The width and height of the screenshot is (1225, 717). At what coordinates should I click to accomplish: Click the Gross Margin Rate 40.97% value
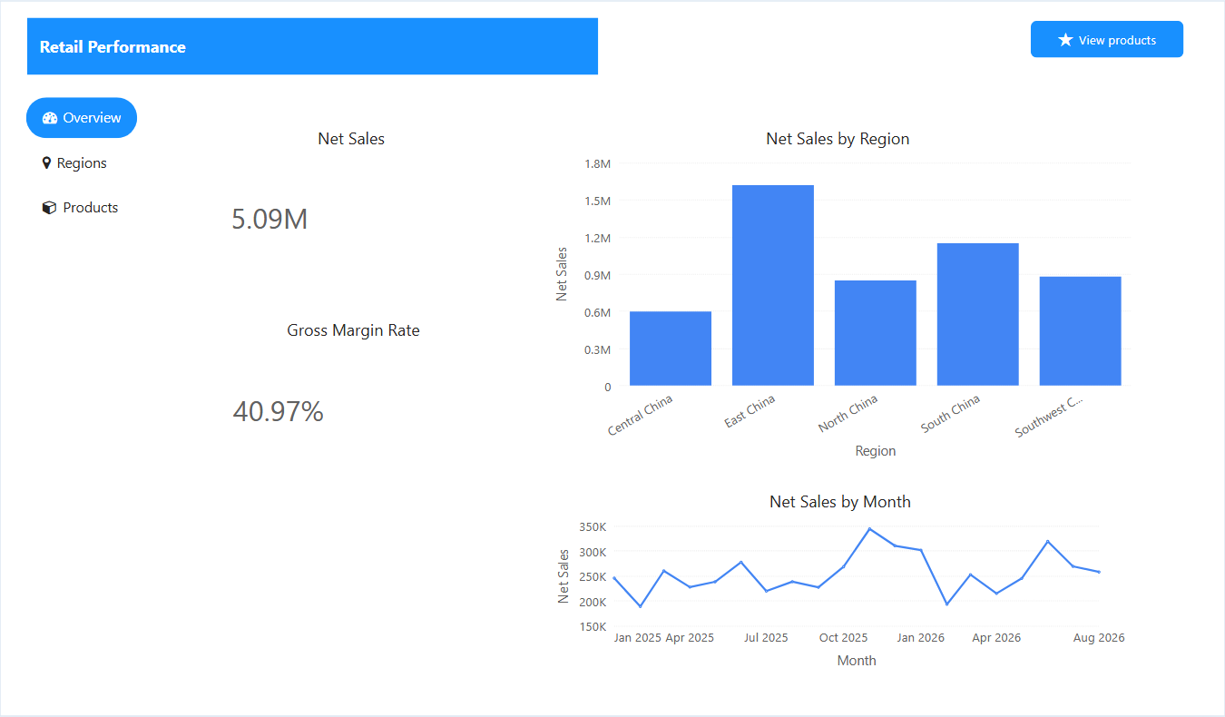[x=279, y=412]
